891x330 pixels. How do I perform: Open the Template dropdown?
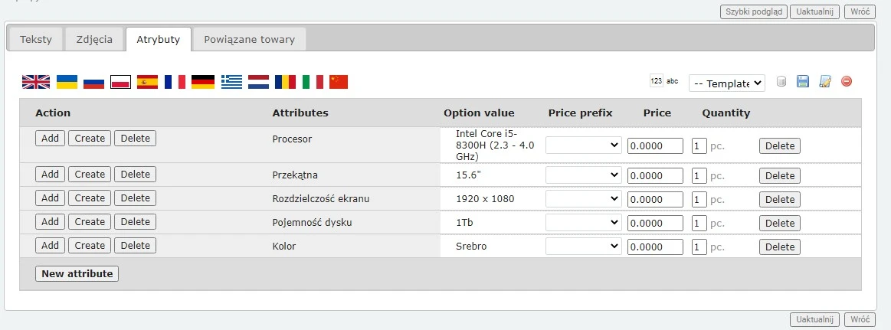point(726,83)
